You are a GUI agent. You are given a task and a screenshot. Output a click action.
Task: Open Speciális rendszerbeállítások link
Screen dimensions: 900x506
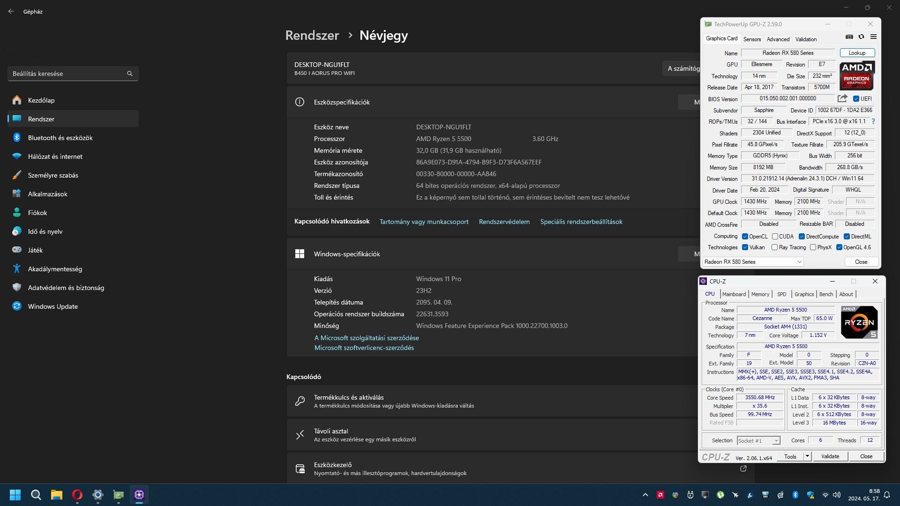click(x=581, y=222)
